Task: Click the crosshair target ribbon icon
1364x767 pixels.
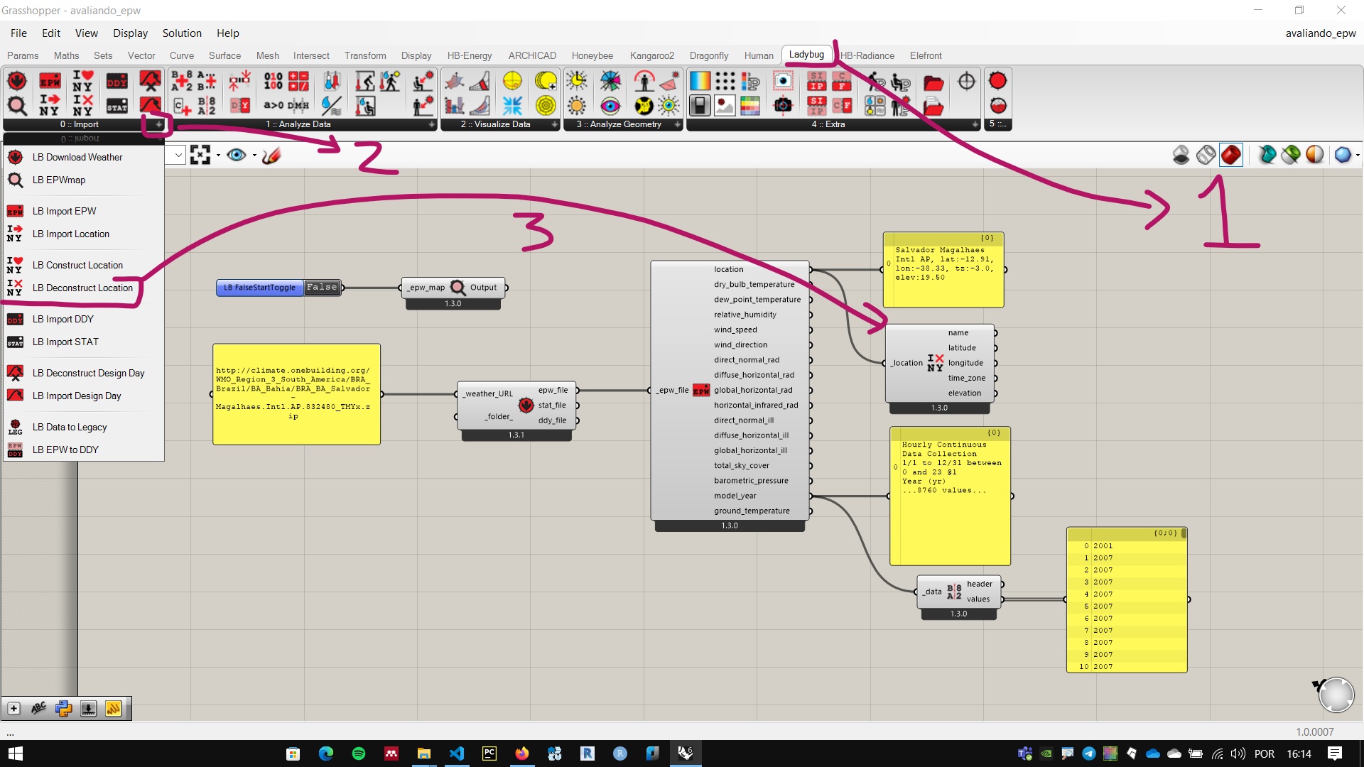Action: pos(967,81)
